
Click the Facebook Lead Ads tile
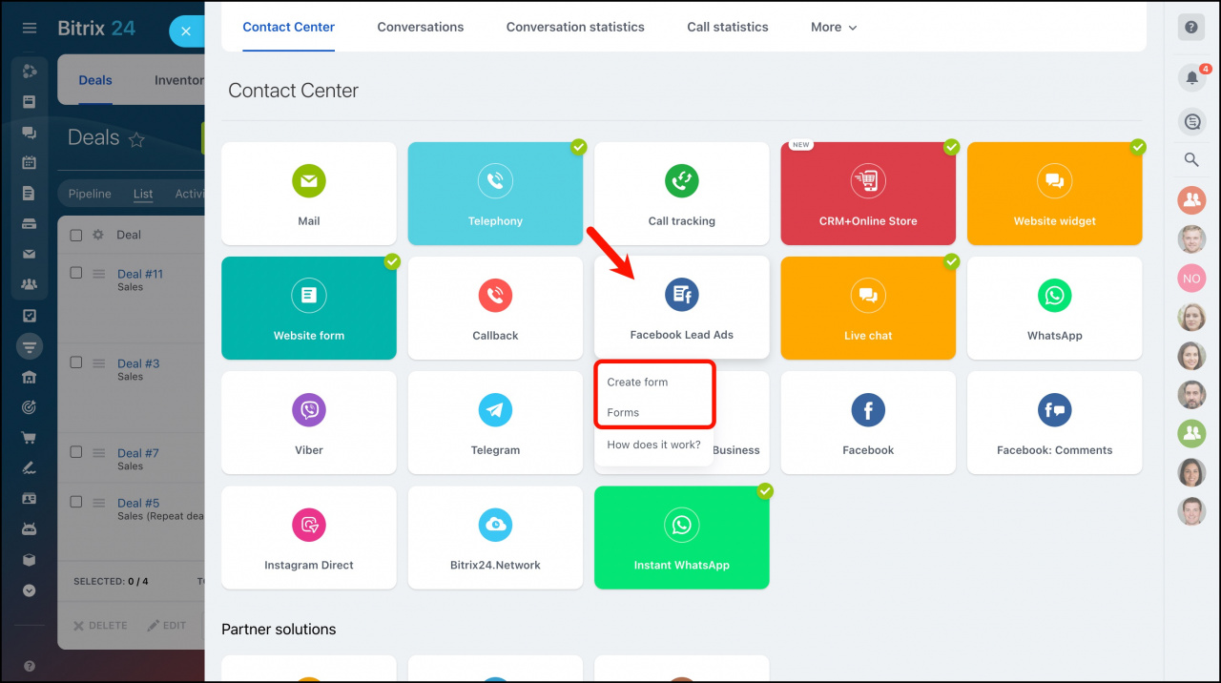pos(682,307)
